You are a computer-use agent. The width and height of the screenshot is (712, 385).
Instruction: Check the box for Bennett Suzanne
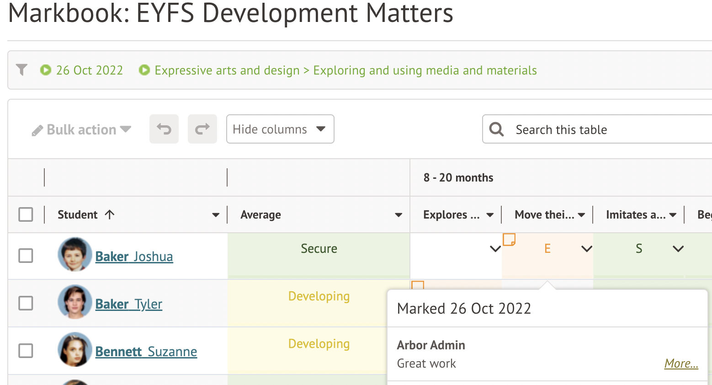point(26,351)
